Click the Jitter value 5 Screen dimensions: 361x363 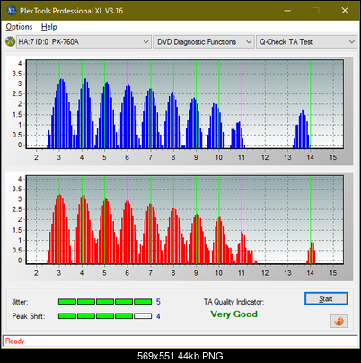(x=158, y=302)
